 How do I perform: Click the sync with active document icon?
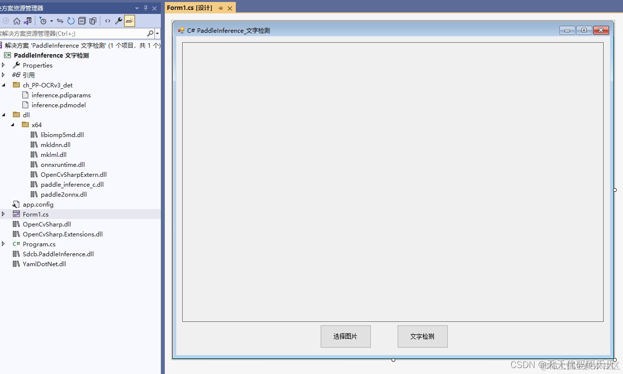tap(60, 21)
